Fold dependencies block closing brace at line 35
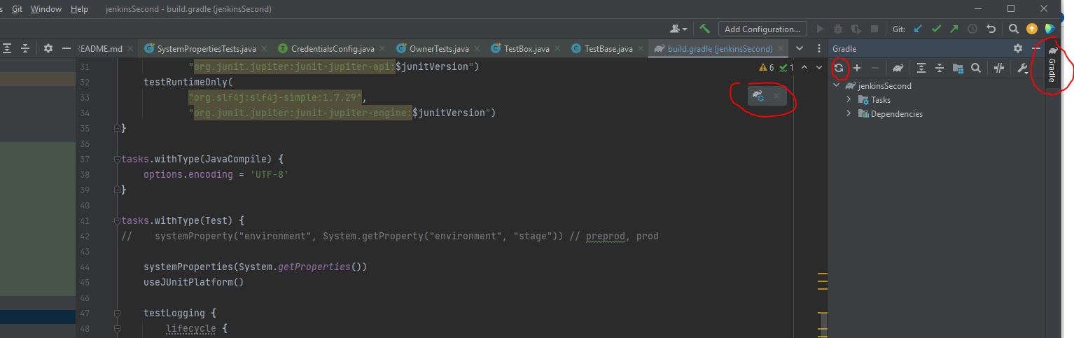 pos(117,129)
